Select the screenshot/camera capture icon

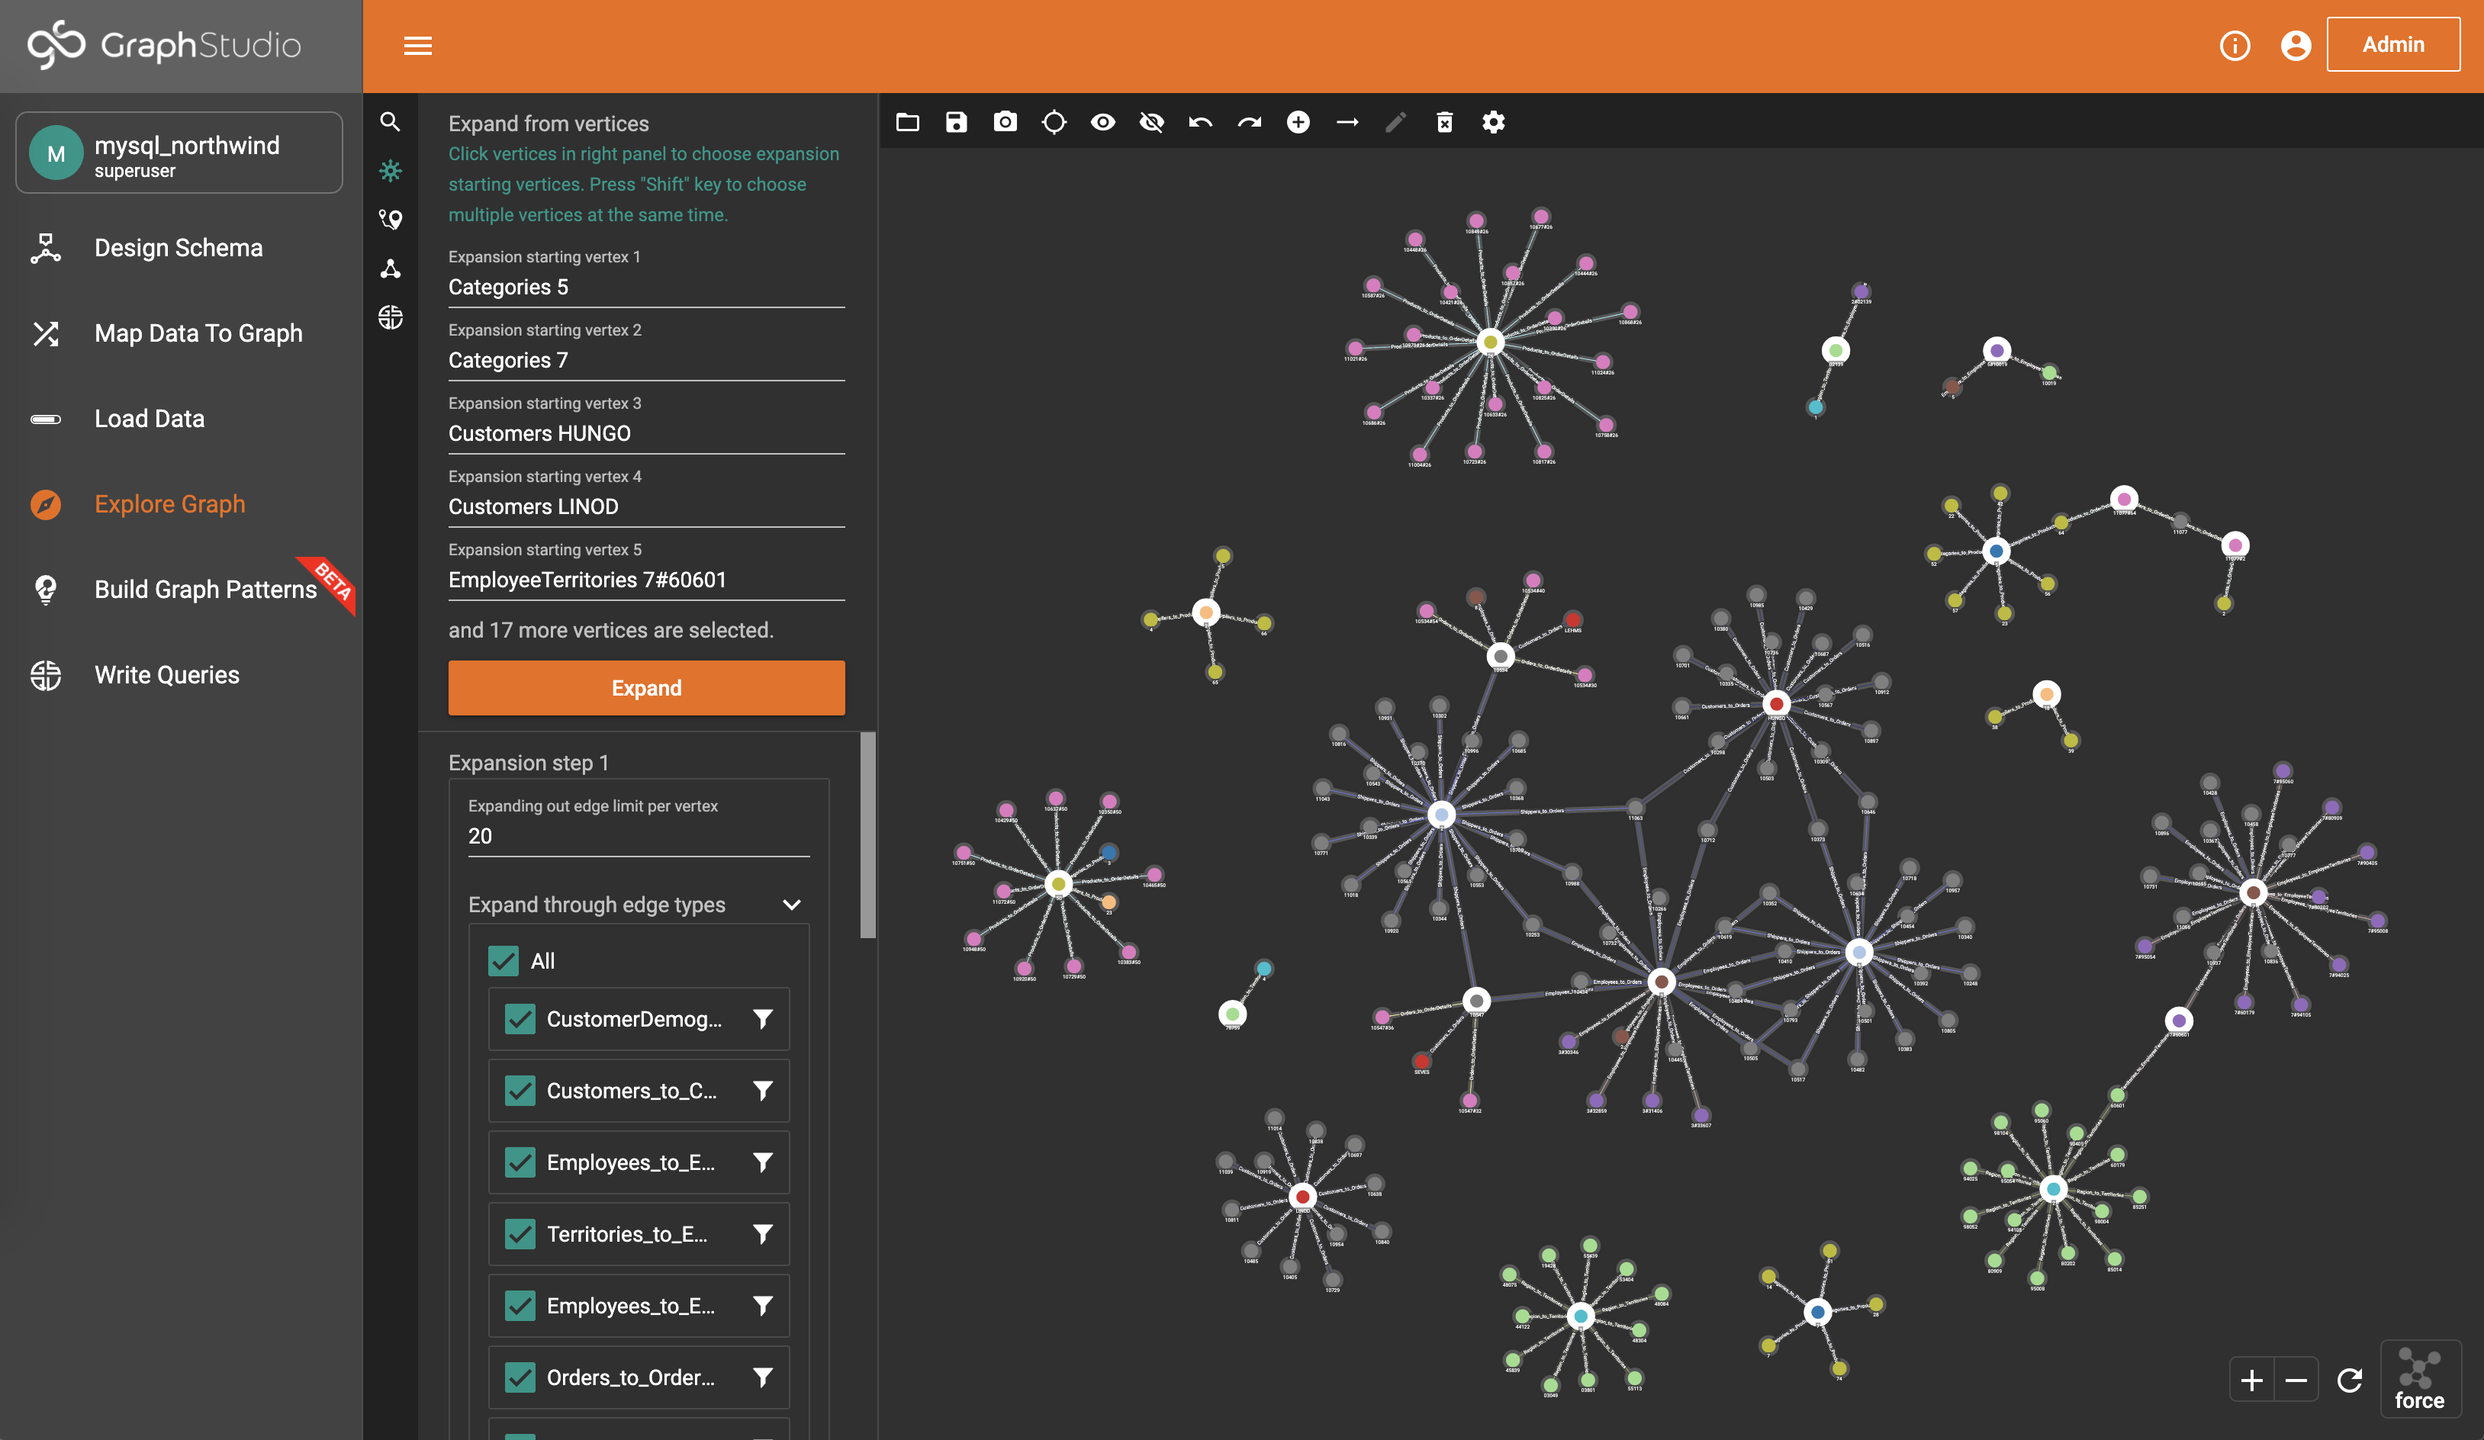(x=1005, y=120)
